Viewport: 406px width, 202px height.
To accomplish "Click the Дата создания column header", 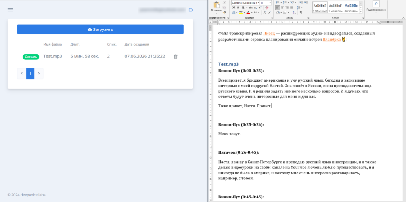I will coord(137,44).
